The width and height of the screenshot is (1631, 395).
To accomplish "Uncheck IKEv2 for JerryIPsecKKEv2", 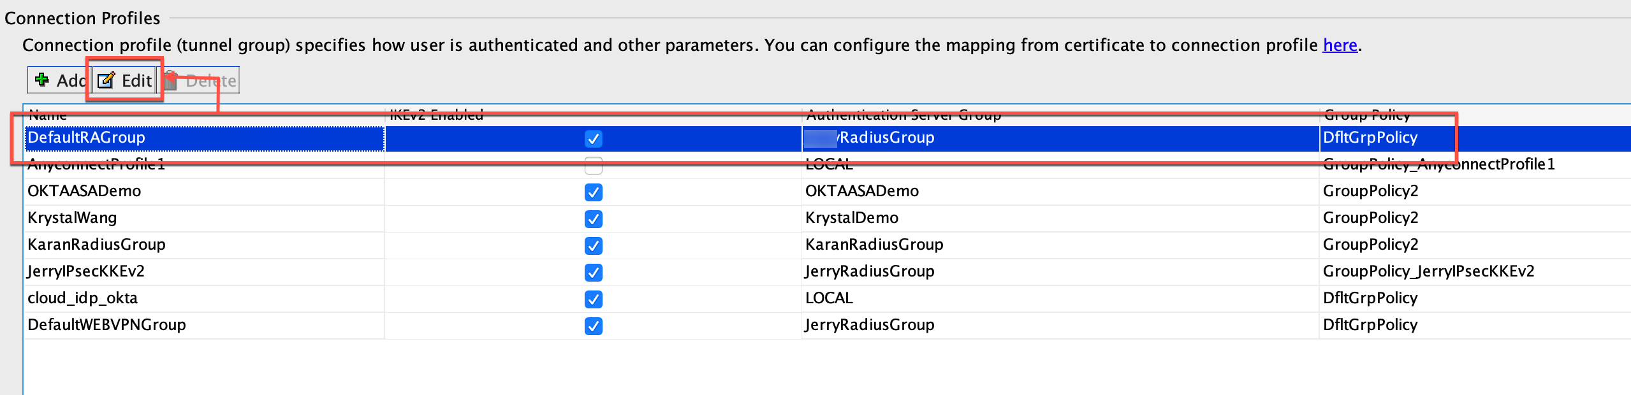I will [x=593, y=272].
